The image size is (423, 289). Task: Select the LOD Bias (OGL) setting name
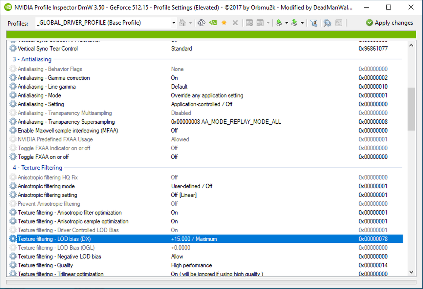tap(56, 248)
